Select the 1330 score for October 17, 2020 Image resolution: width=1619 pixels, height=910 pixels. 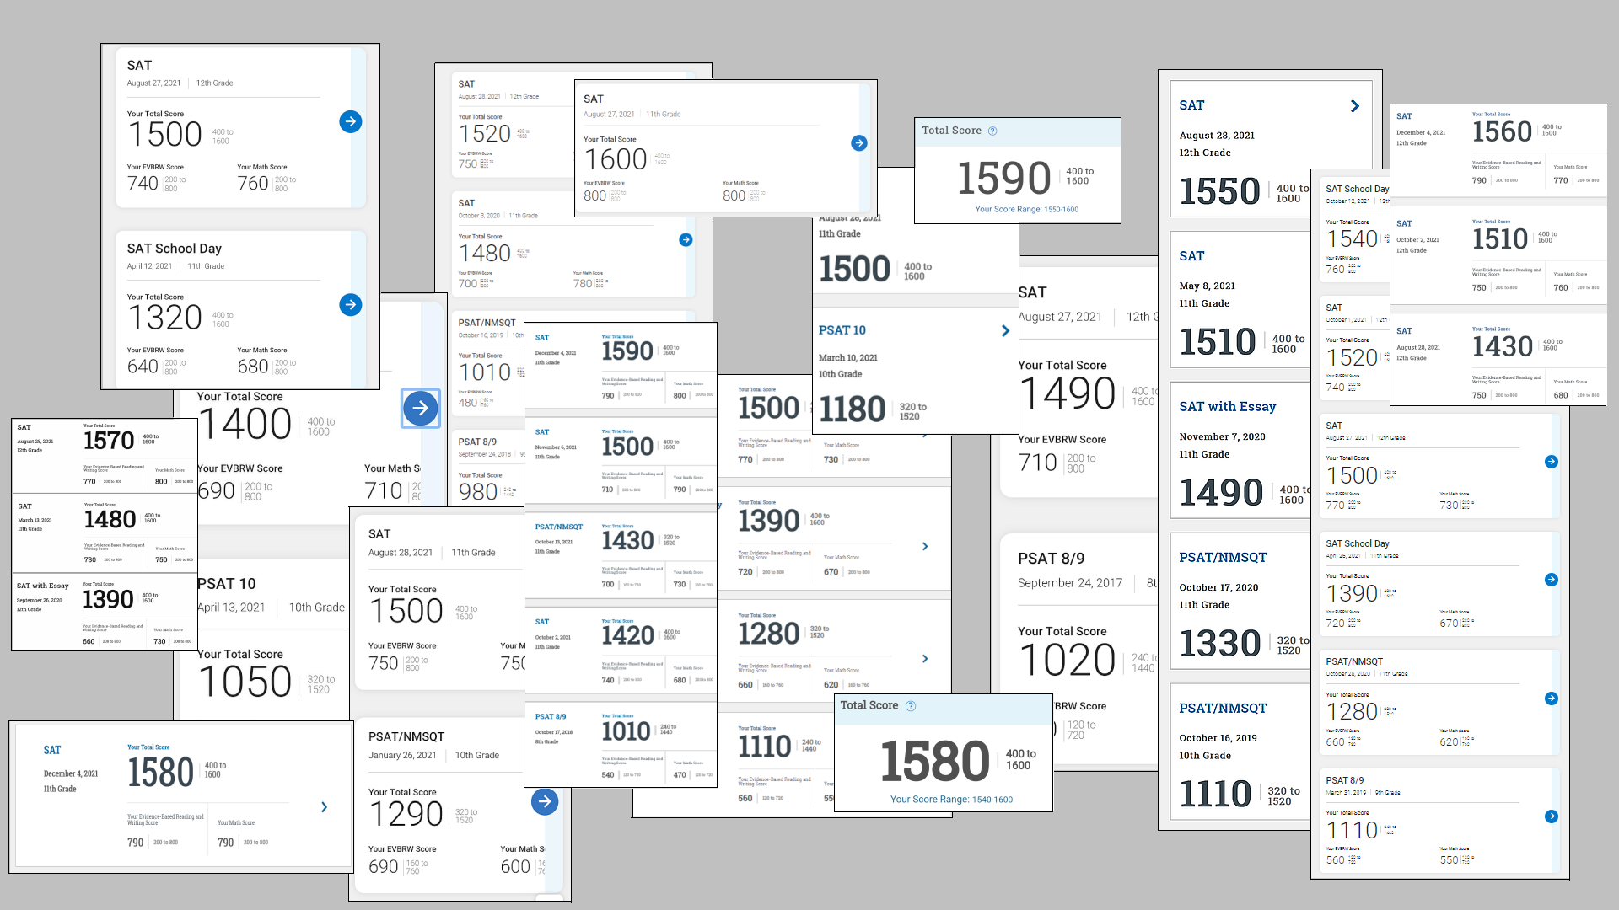click(x=1220, y=645)
